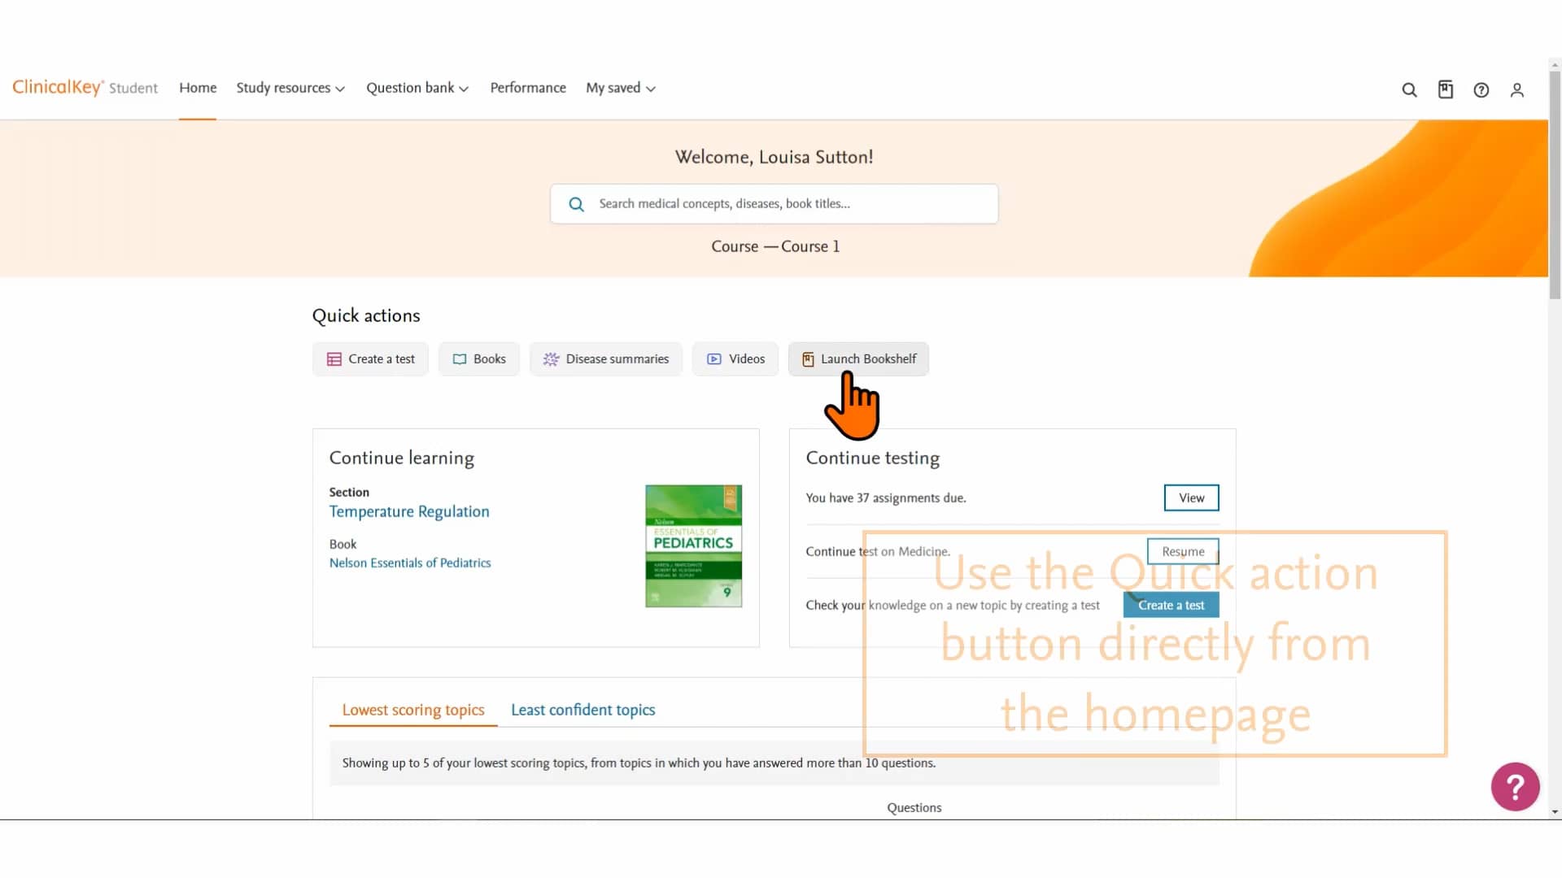1562x878 pixels.
Task: Select the Disease summaries quick action
Action: tap(605, 359)
